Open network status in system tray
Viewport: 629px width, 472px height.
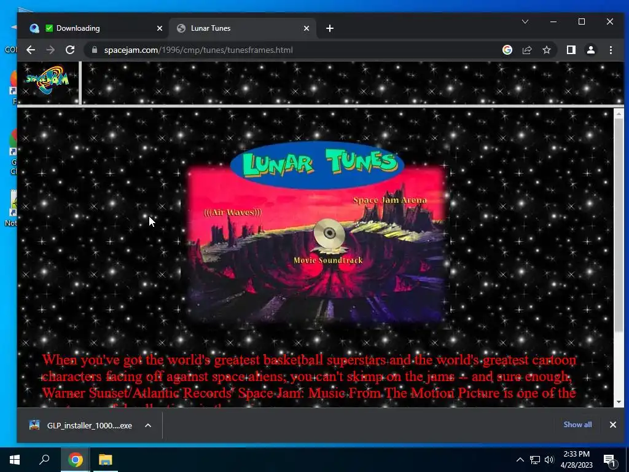click(x=535, y=460)
